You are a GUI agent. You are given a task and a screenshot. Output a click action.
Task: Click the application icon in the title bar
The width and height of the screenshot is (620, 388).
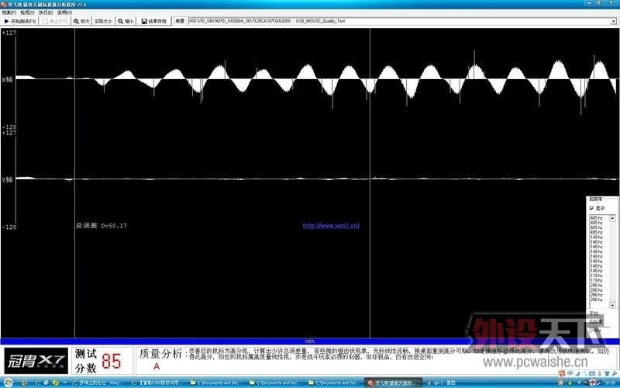pyautogui.click(x=4, y=5)
